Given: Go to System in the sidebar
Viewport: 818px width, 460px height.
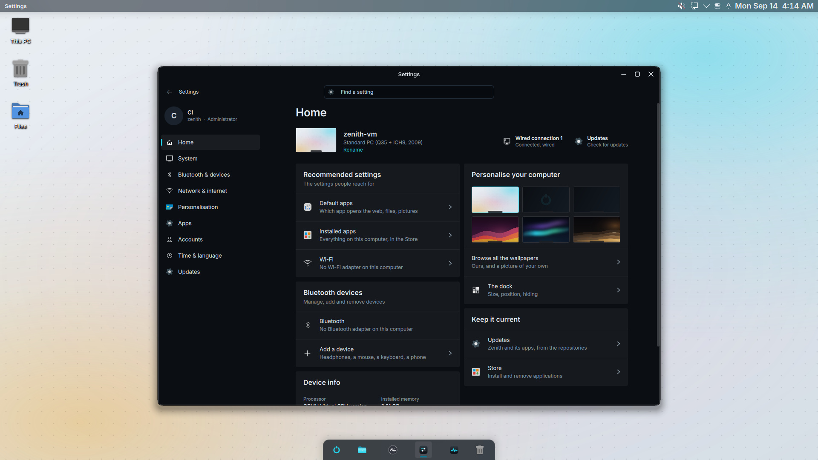Looking at the screenshot, I should tap(210, 158).
